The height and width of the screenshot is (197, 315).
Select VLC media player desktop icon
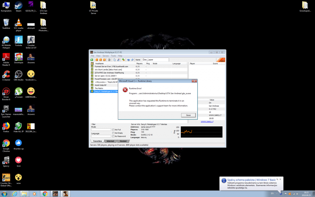[x=19, y=25]
